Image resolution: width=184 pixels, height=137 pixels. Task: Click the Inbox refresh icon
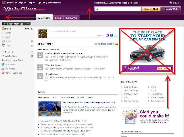click(32, 29)
